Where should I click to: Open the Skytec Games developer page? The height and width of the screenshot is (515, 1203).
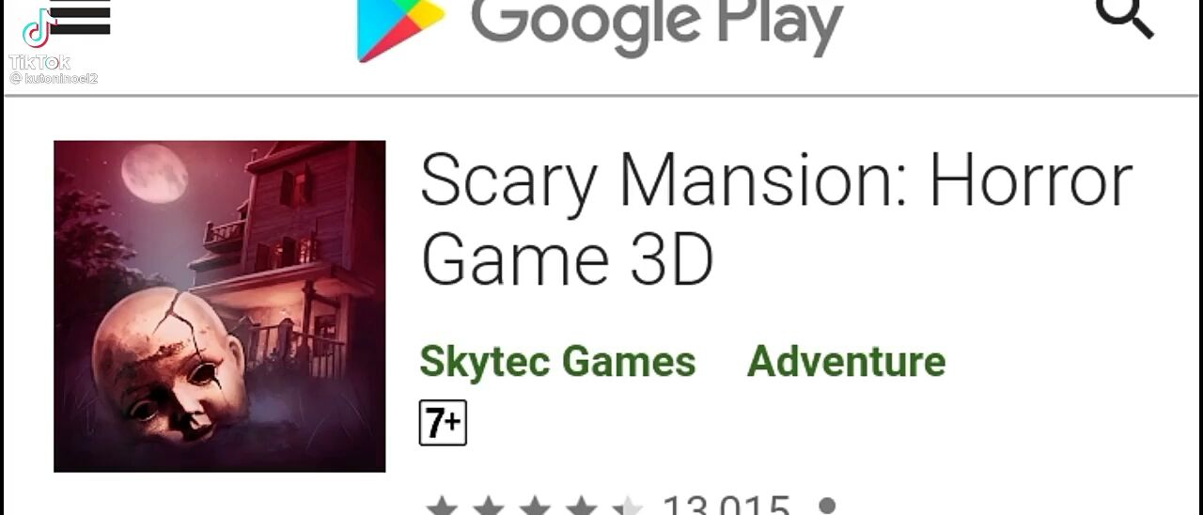pyautogui.click(x=557, y=362)
